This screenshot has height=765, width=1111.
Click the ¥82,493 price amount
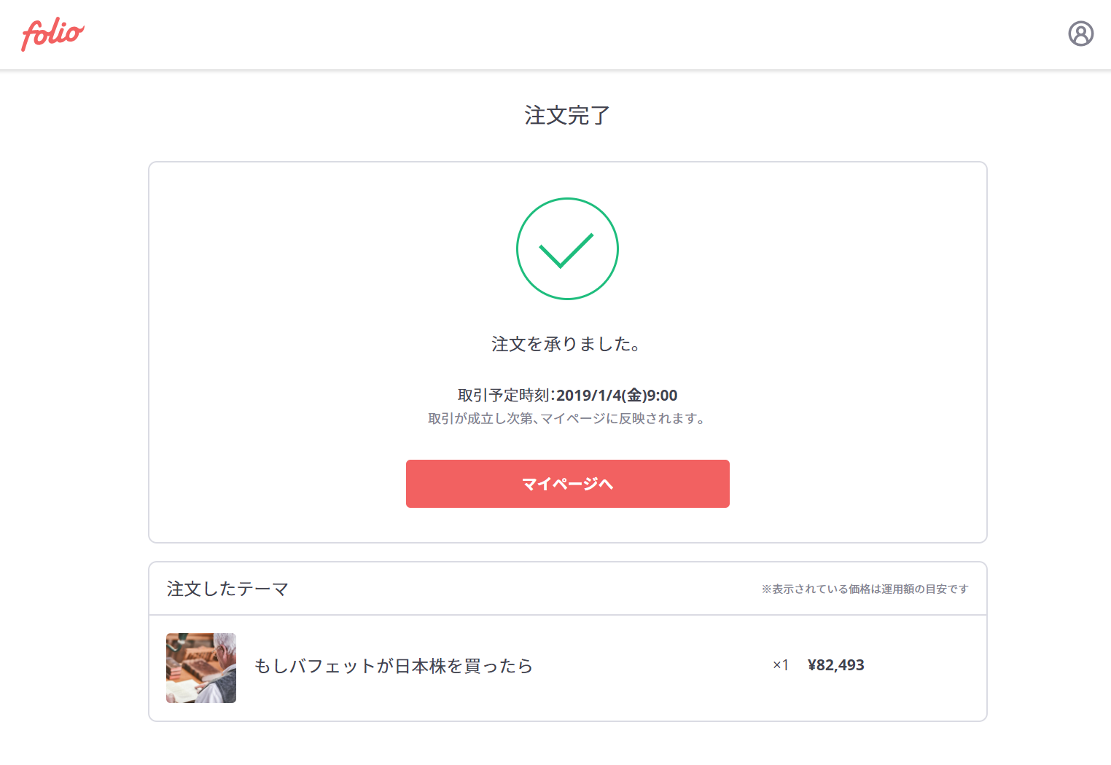pos(835,665)
